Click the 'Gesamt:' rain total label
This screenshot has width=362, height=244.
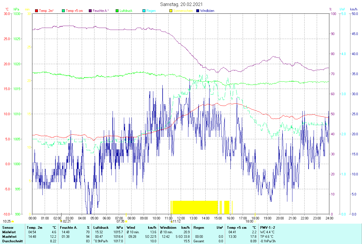tap(199, 241)
